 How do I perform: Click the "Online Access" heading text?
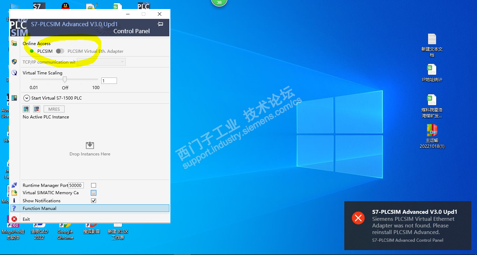pos(37,44)
